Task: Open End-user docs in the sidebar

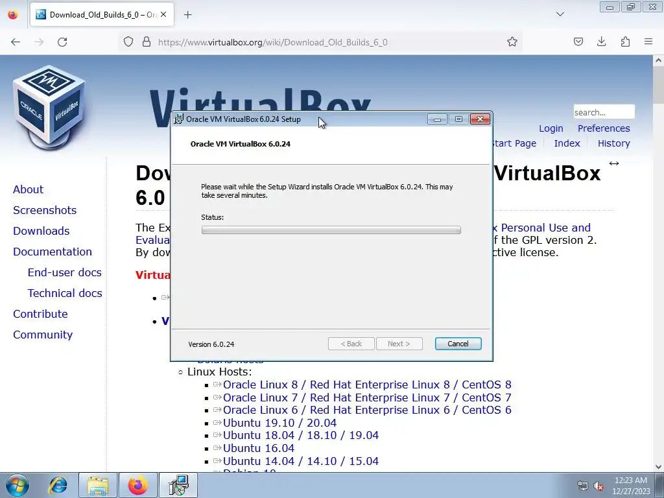Action: [x=64, y=272]
